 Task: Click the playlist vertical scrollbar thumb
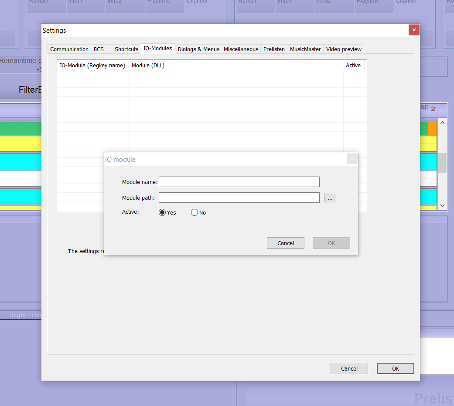[x=442, y=163]
